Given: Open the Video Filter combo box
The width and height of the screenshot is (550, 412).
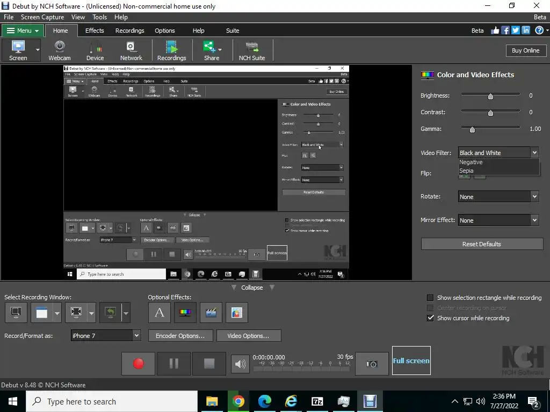Looking at the screenshot, I should click(x=498, y=153).
